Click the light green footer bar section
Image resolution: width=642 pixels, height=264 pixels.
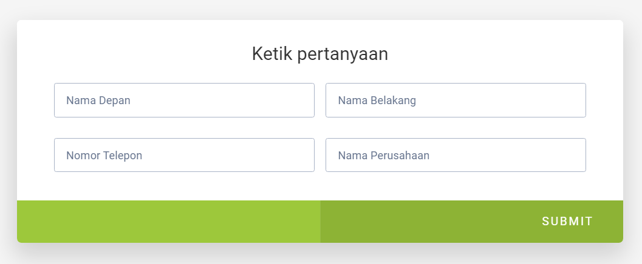coord(168,222)
